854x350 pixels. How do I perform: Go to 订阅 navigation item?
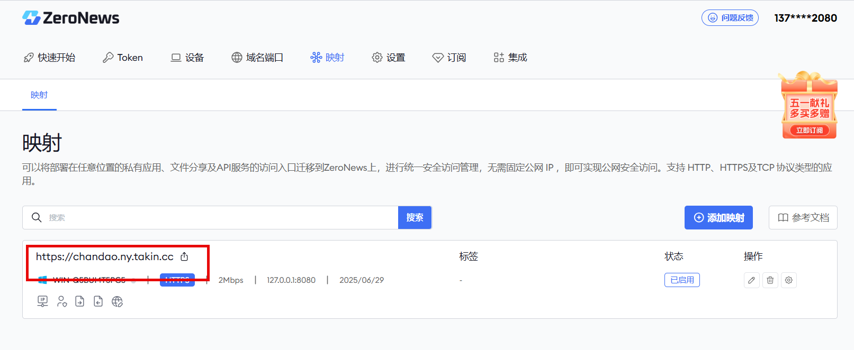coord(449,57)
